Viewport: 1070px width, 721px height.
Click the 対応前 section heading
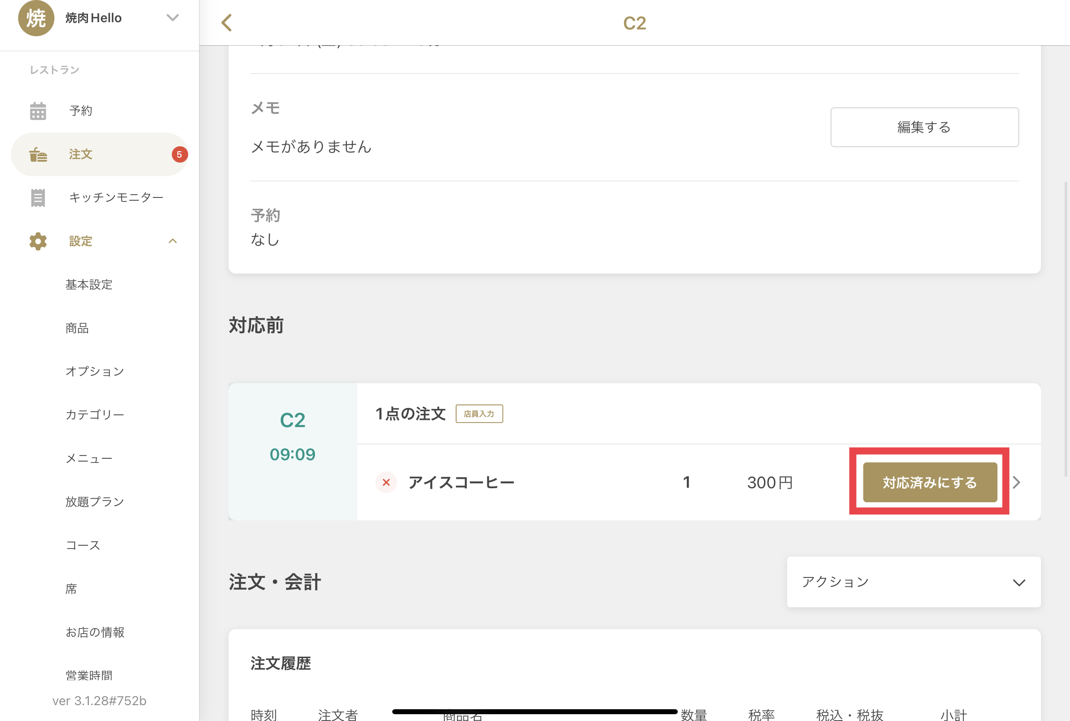(256, 326)
